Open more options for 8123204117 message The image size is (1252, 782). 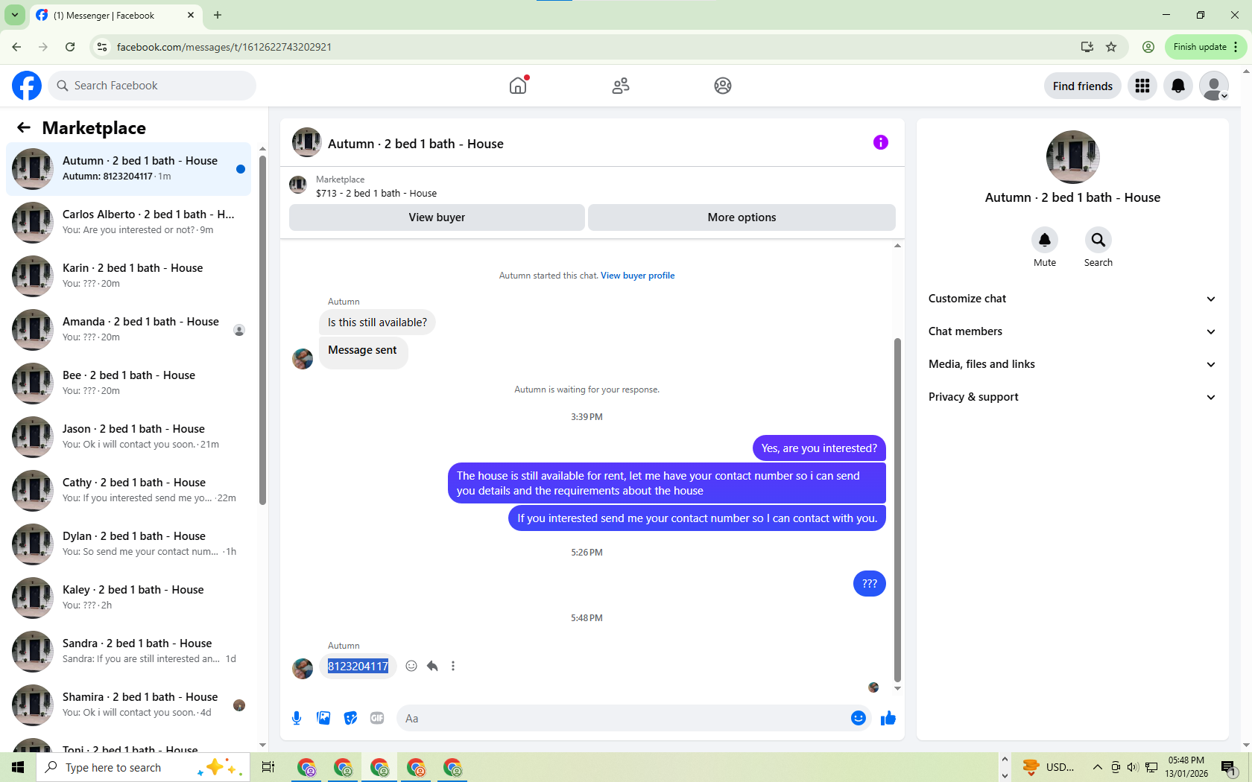pos(453,666)
